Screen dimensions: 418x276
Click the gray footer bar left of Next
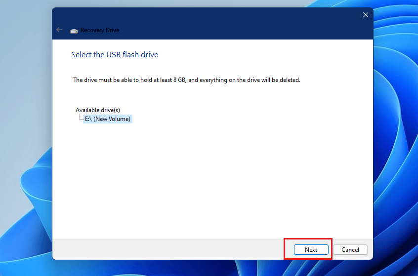pos(168,249)
